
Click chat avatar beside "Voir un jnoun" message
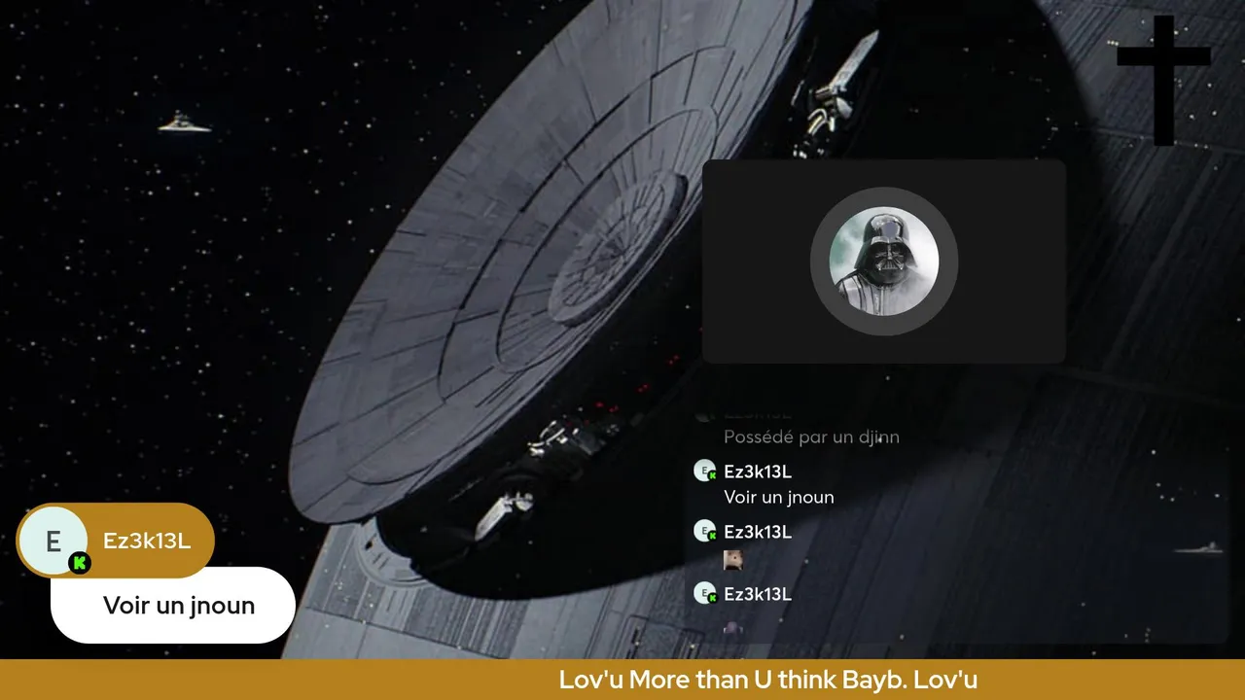pos(705,472)
